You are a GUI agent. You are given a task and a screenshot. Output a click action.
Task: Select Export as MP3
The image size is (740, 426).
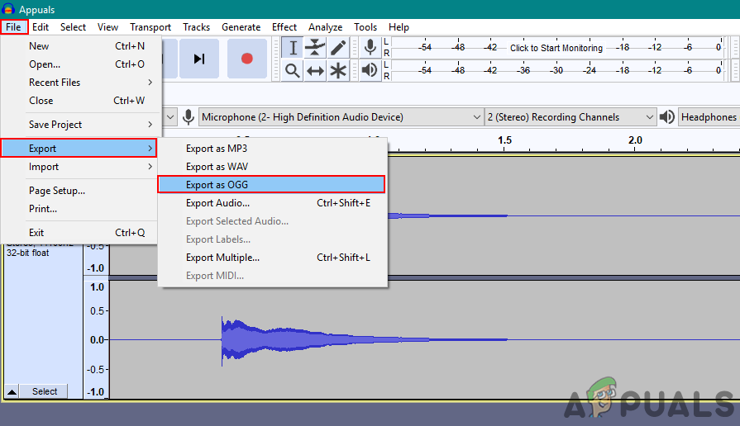click(272, 149)
